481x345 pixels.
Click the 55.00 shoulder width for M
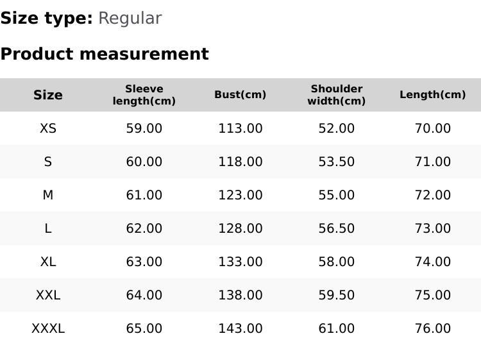pyautogui.click(x=337, y=195)
